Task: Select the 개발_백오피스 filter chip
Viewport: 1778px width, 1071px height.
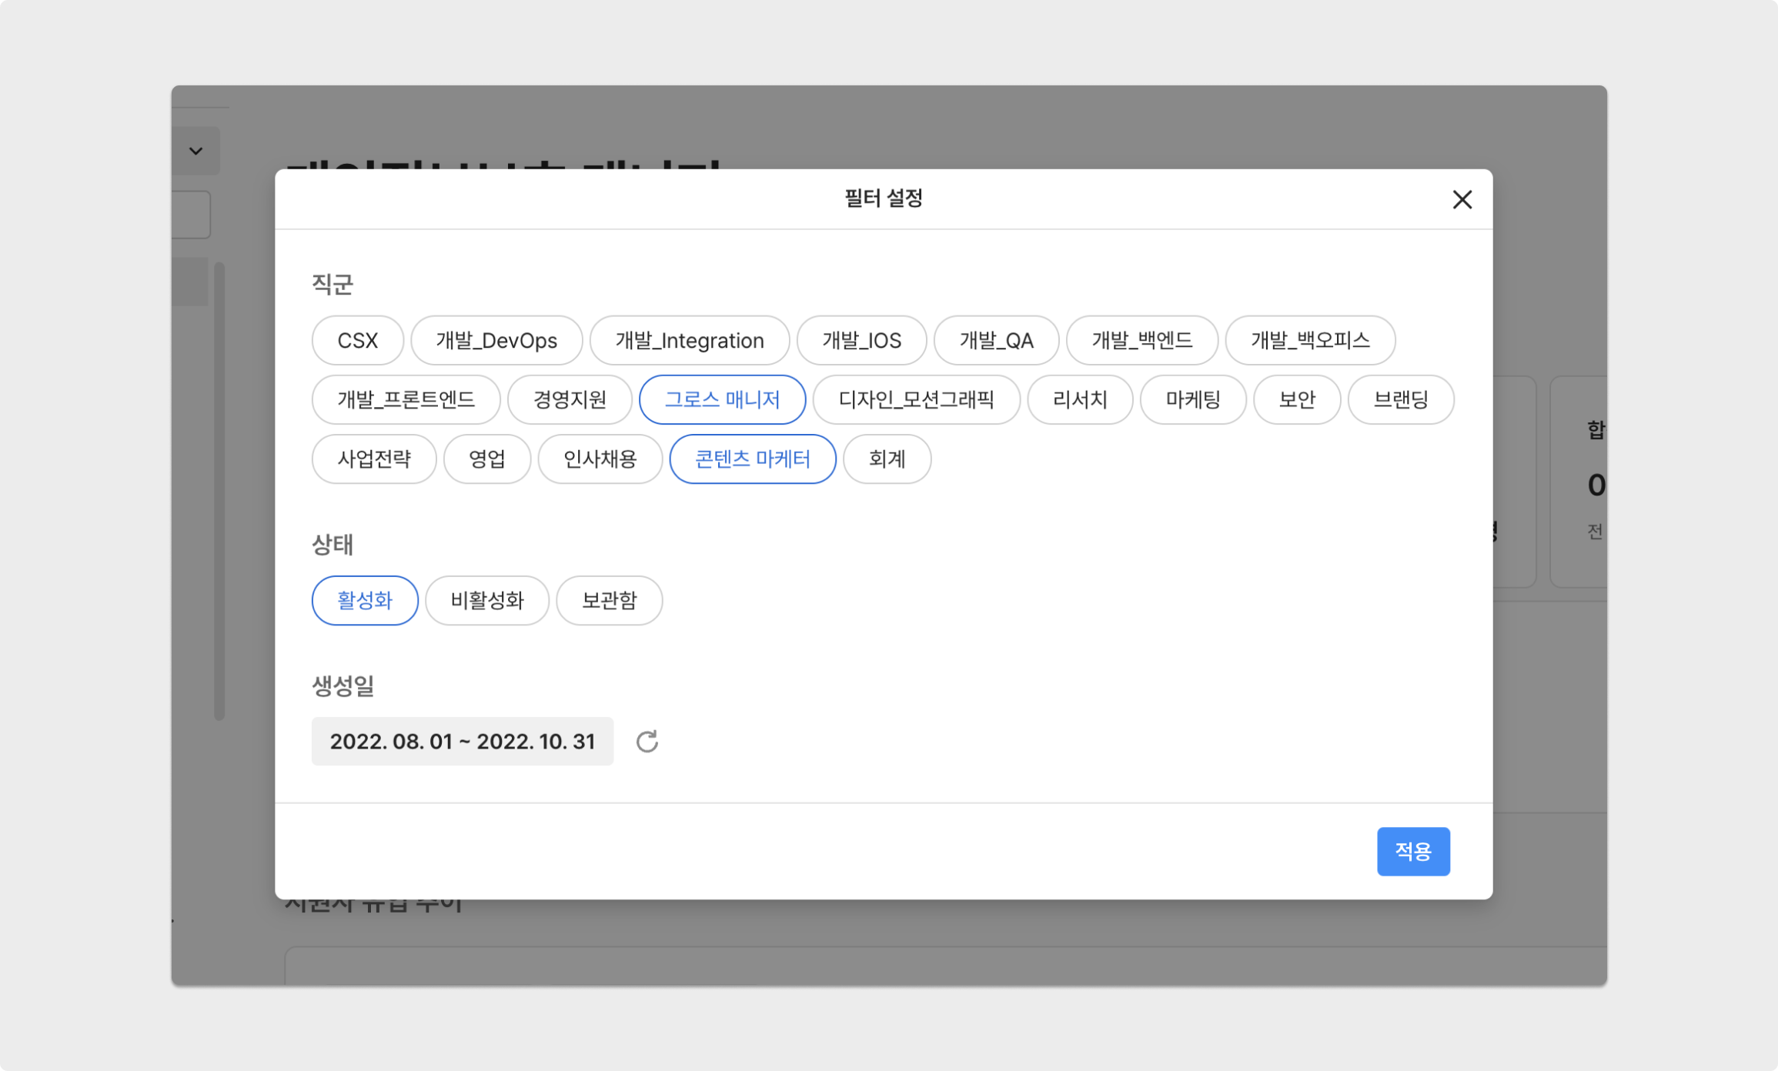Action: pyautogui.click(x=1309, y=340)
